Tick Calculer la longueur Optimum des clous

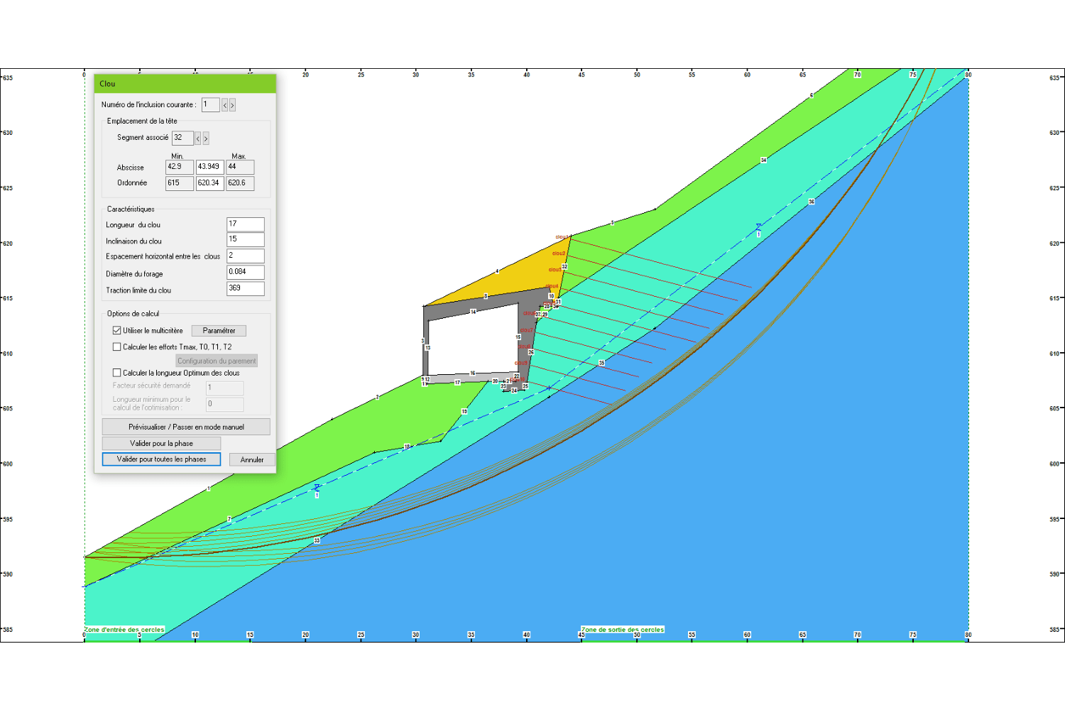[117, 373]
